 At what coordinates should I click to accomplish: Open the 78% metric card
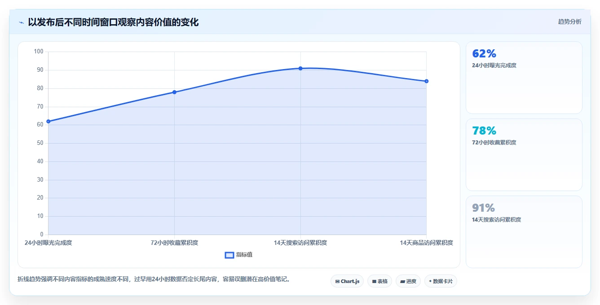click(x=524, y=155)
